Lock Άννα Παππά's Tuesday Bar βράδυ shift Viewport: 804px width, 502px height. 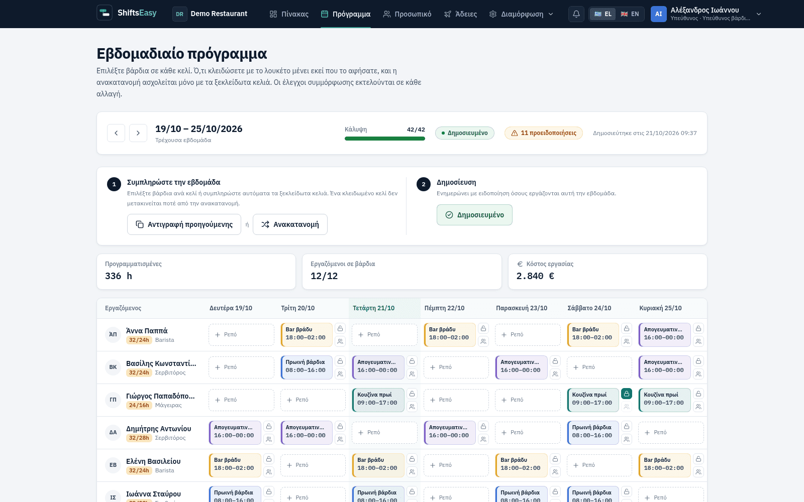click(x=340, y=328)
